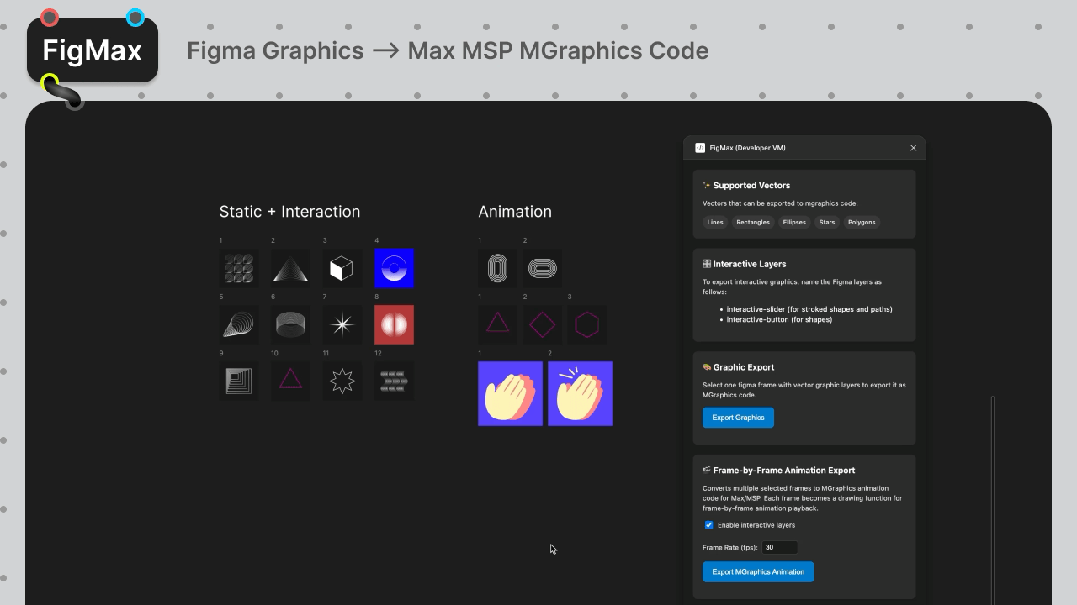Click the Ellipses vector tag
The height and width of the screenshot is (605, 1077).
click(x=794, y=223)
